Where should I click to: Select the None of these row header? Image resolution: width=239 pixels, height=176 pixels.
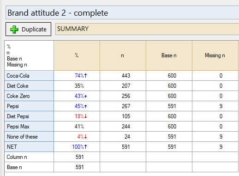pyautogui.click(x=29, y=137)
